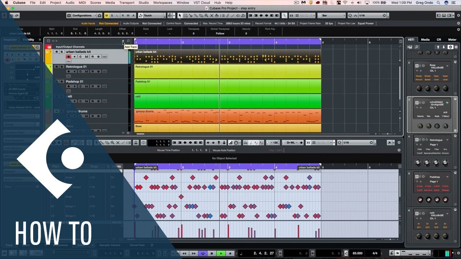Toggle Record Enable on urban ballads kit
461x259 pixels.
tap(68, 56)
